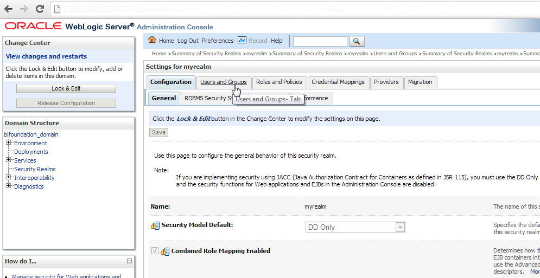Screen dimensions: 540x278
Task: Open Manage security for Web applications help link
Action: (x=66, y=276)
